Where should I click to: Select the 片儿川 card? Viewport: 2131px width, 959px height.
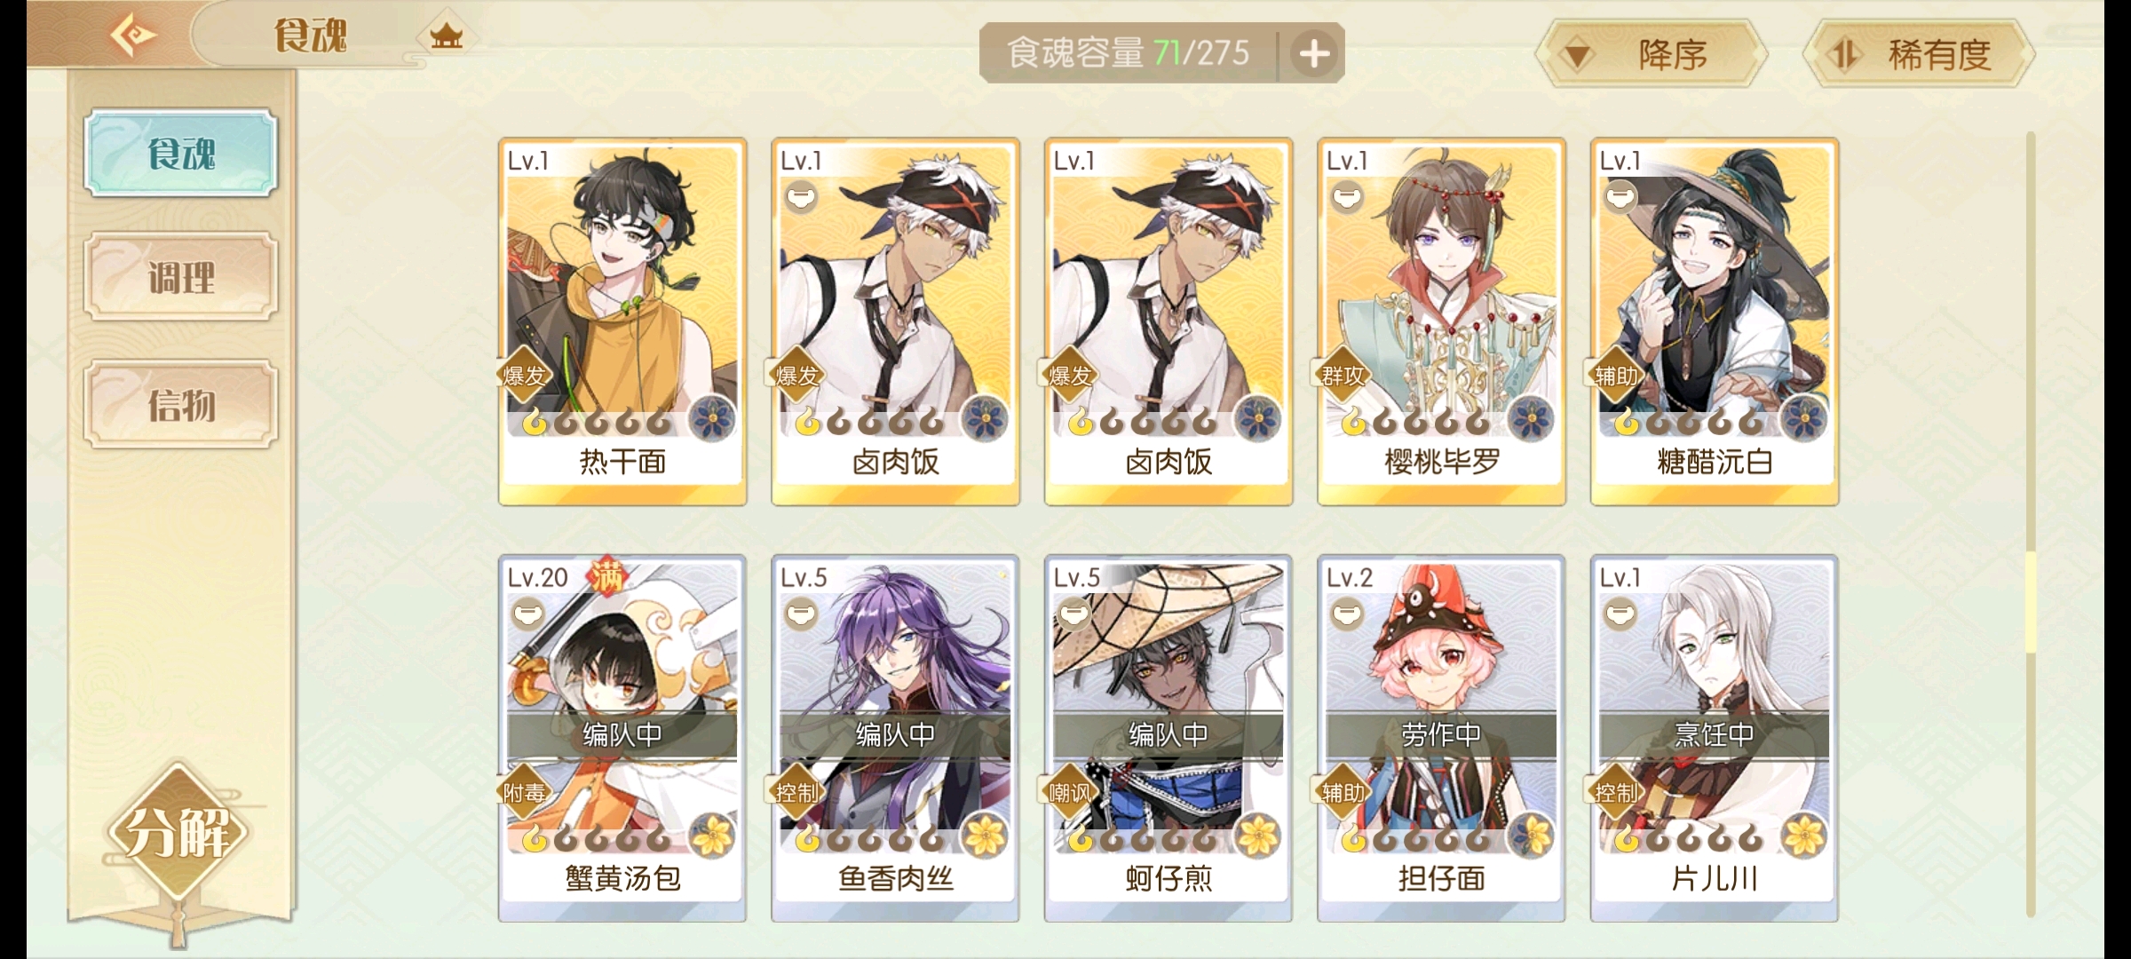pos(1714,739)
